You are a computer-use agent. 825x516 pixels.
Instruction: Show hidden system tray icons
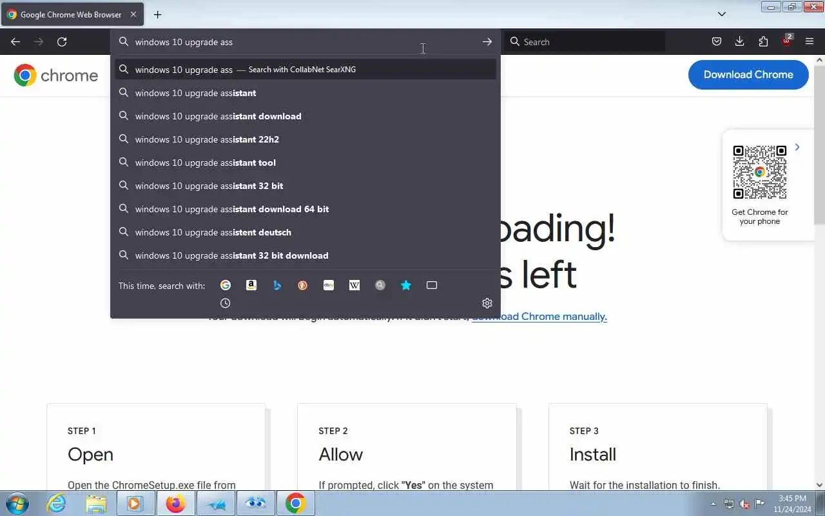tap(713, 504)
